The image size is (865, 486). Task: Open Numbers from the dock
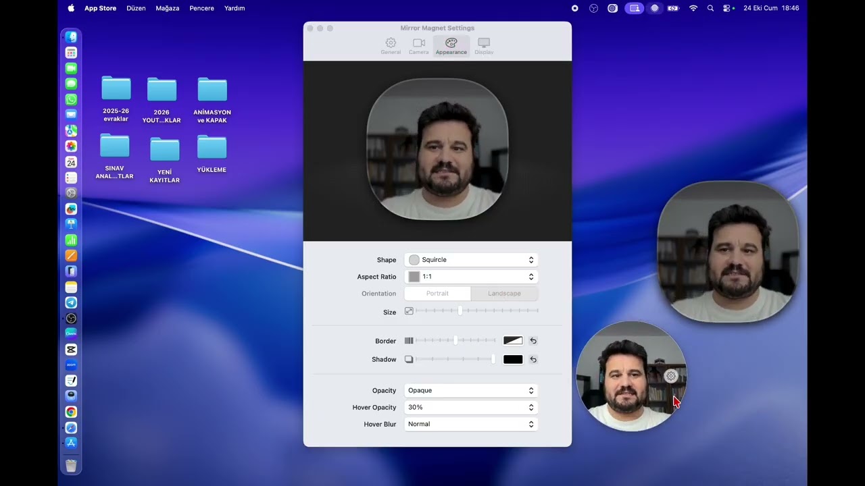[71, 240]
